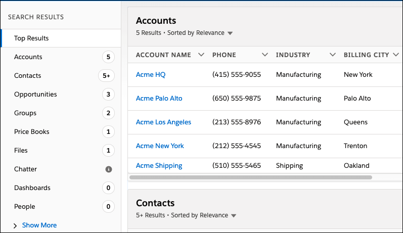
Task: Click the Files count badge
Action: pyautogui.click(x=108, y=151)
